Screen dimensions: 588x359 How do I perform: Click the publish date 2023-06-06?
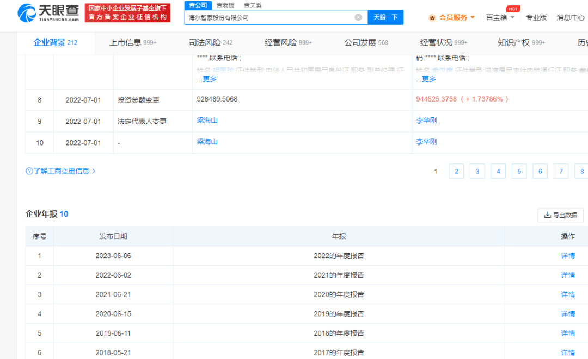pos(113,256)
